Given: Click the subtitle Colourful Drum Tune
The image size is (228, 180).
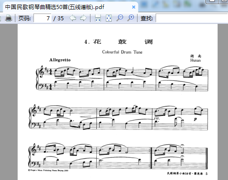Looking at the screenshot, I should point(122,52).
